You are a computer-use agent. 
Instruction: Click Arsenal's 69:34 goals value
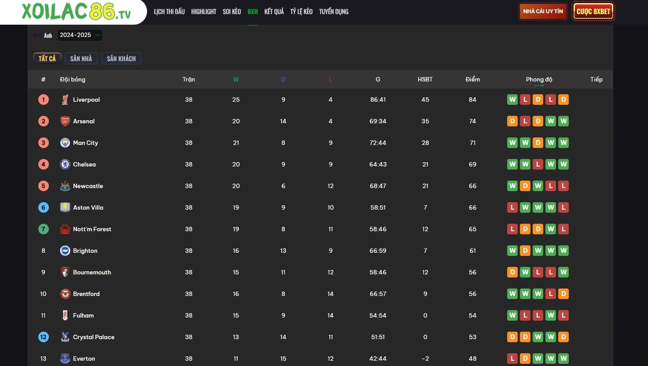[x=378, y=121]
